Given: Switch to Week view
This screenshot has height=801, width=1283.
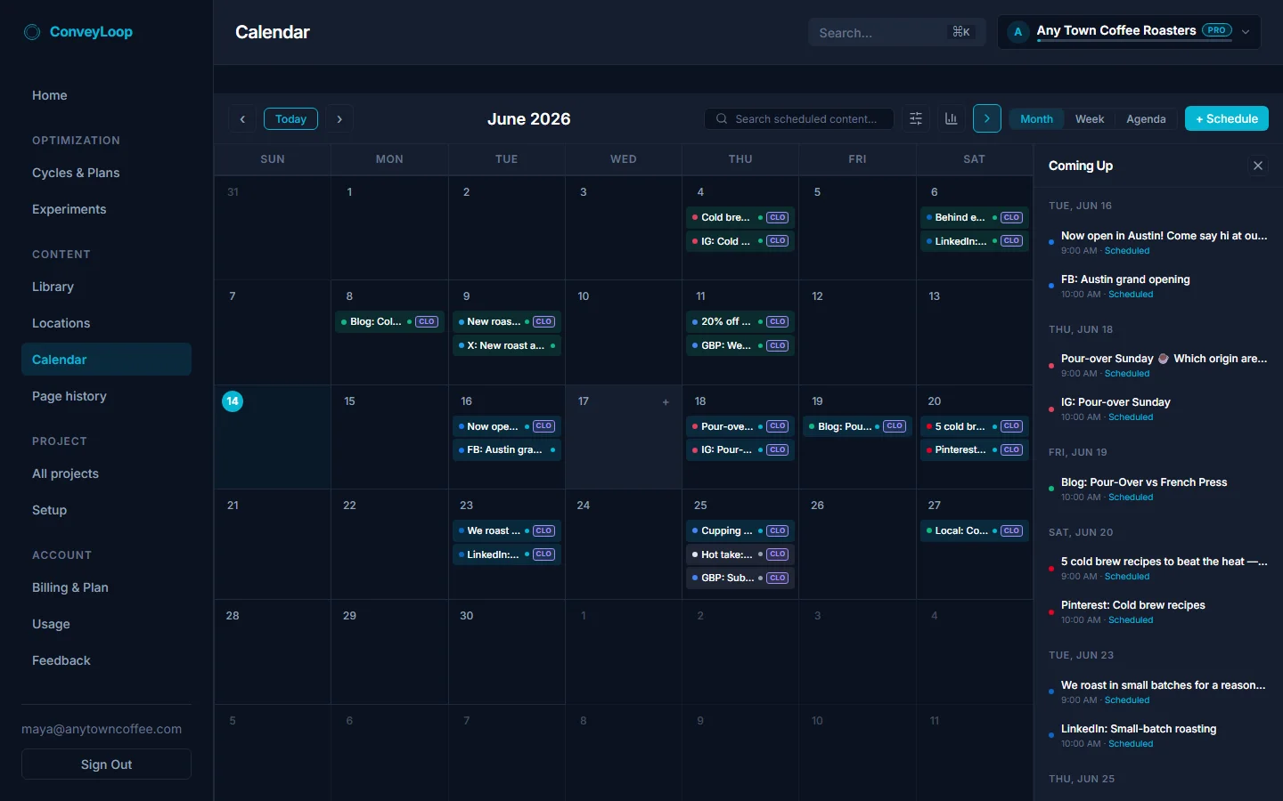Looking at the screenshot, I should coord(1090,119).
